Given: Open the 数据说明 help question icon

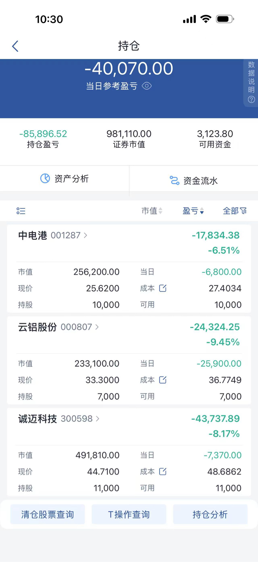Looking at the screenshot, I should pyautogui.click(x=251, y=100).
